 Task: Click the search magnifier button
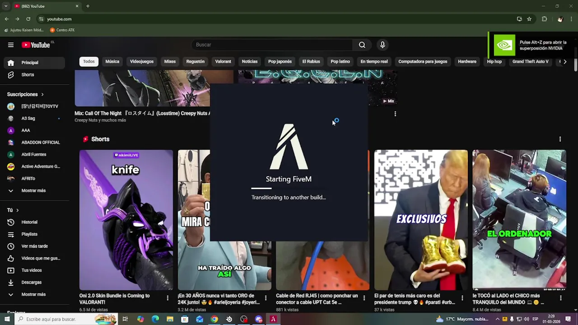tap(362, 45)
